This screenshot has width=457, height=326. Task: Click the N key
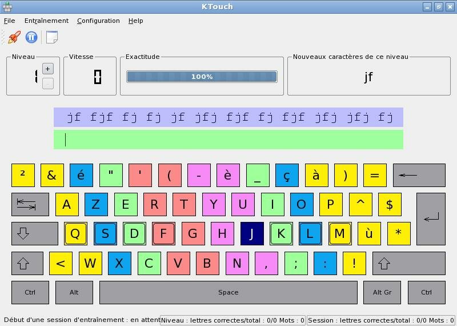[237, 263]
